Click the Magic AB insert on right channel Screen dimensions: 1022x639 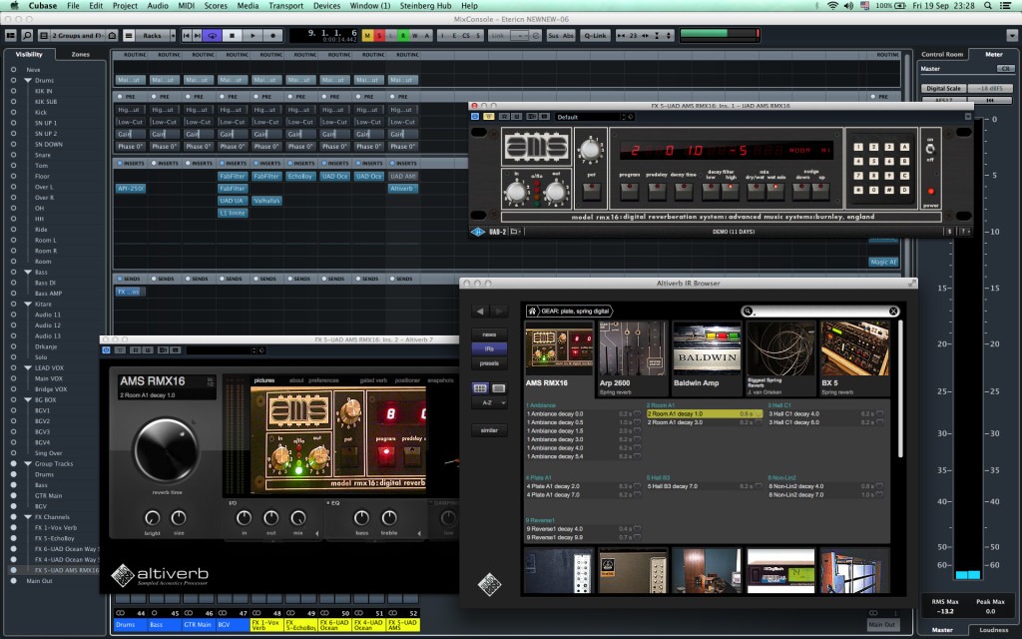(883, 262)
